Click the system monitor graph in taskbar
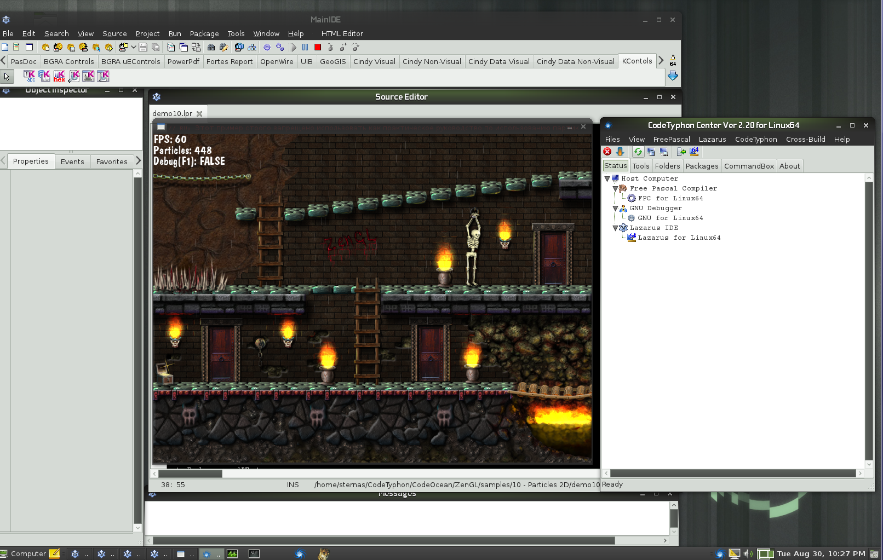Screen dimensions: 883x560 (232, 553)
